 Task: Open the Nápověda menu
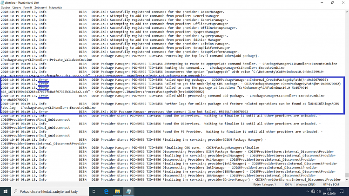[x=55, y=7]
